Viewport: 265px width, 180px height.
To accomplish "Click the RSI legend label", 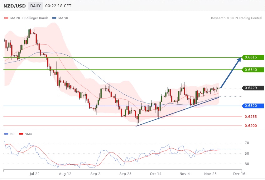I will pos(13,134).
